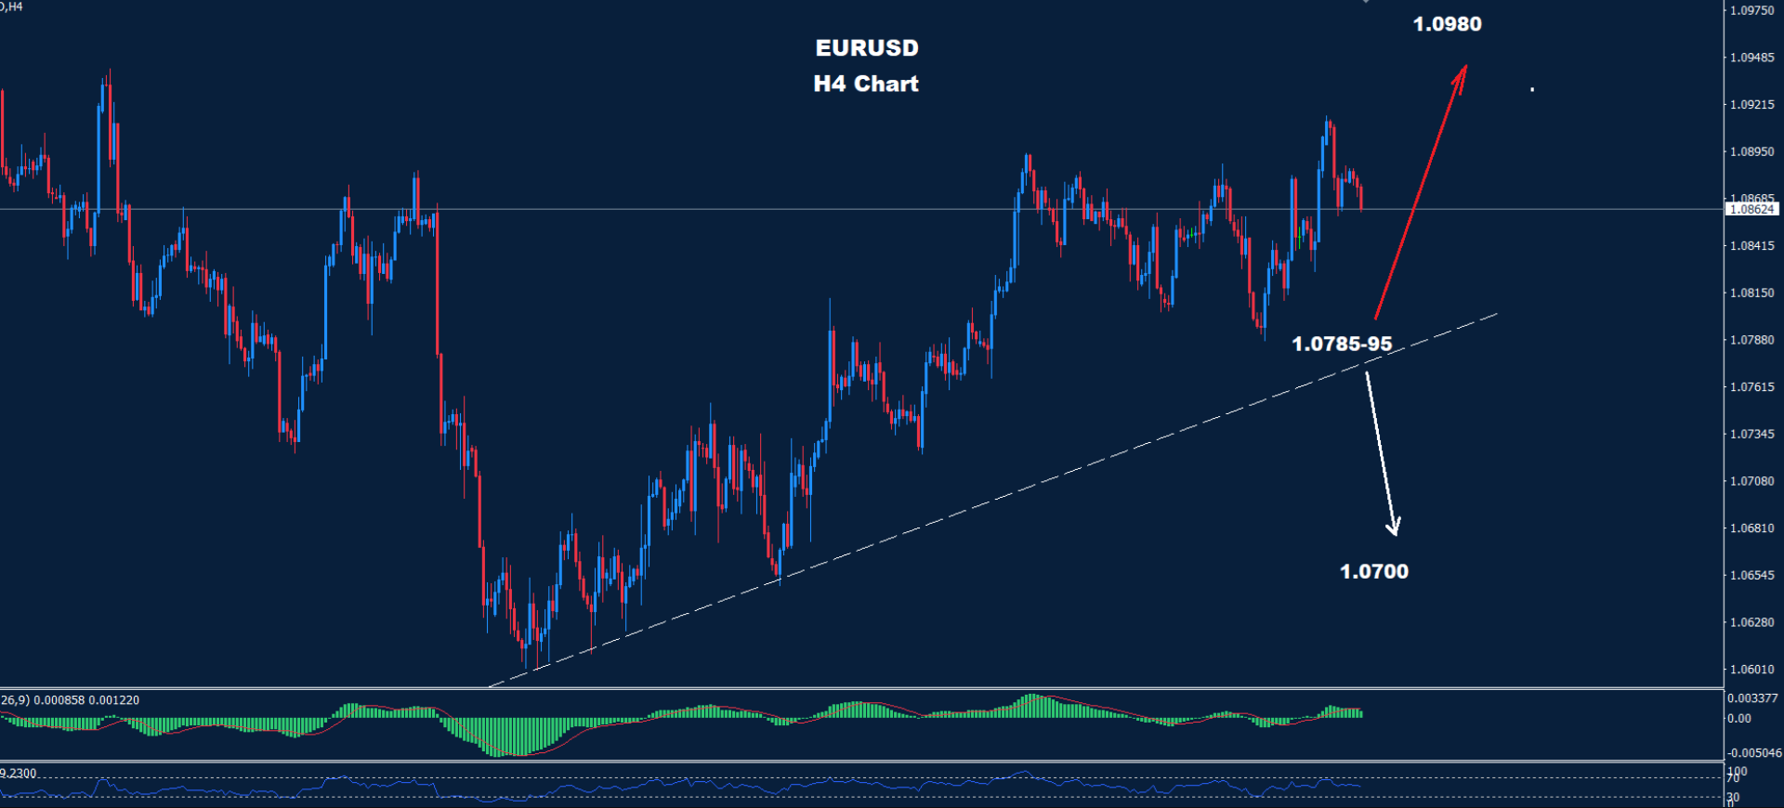Click the green MACD histogram bars

[681, 724]
